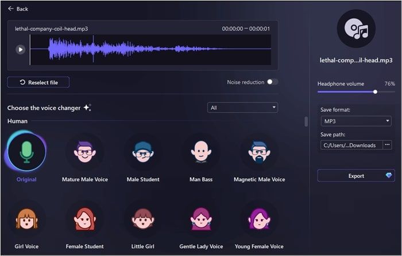This screenshot has height=256, width=402.
Task: Pick the Little Girl voice avatar
Action: (143, 219)
